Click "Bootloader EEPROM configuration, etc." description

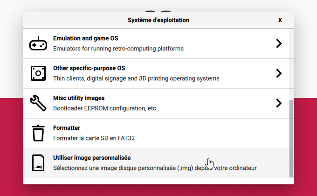(x=105, y=108)
